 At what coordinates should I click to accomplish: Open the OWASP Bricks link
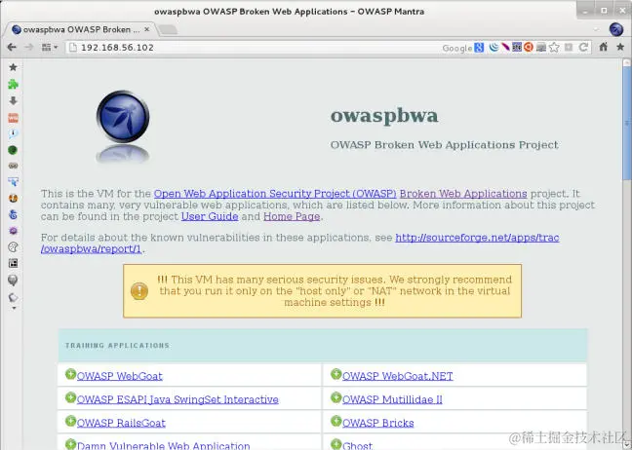click(x=378, y=423)
